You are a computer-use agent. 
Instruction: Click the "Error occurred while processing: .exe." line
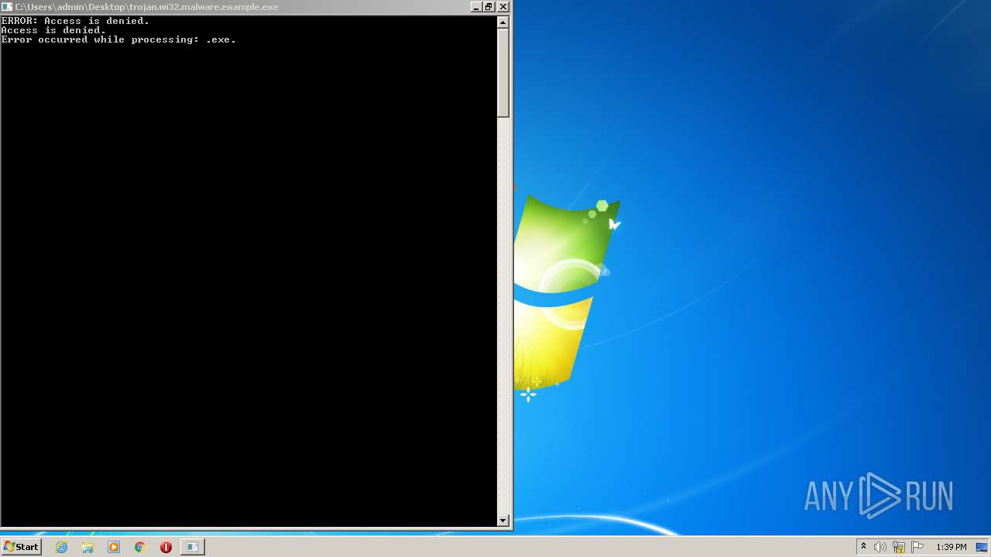pyautogui.click(x=118, y=39)
